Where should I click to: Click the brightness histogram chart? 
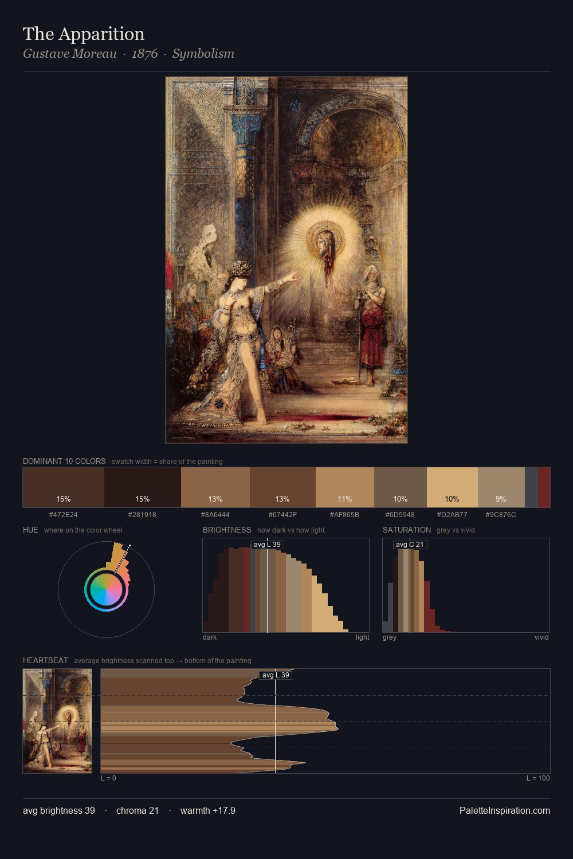[x=286, y=585]
